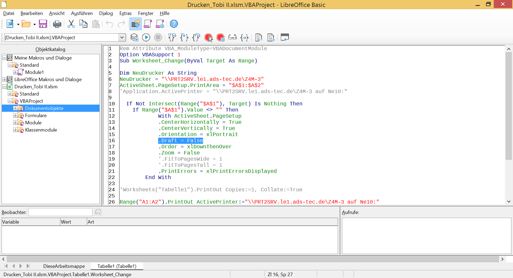The image size is (513, 278).
Task: Click the Stop macro icon
Action: pos(158,37)
